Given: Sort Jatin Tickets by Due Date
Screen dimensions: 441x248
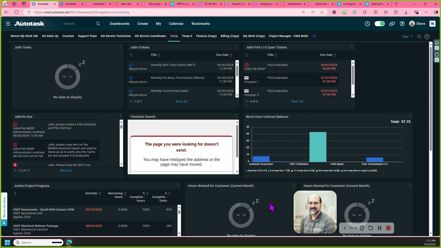Looking at the screenshot, I should pyautogui.click(x=224, y=55).
